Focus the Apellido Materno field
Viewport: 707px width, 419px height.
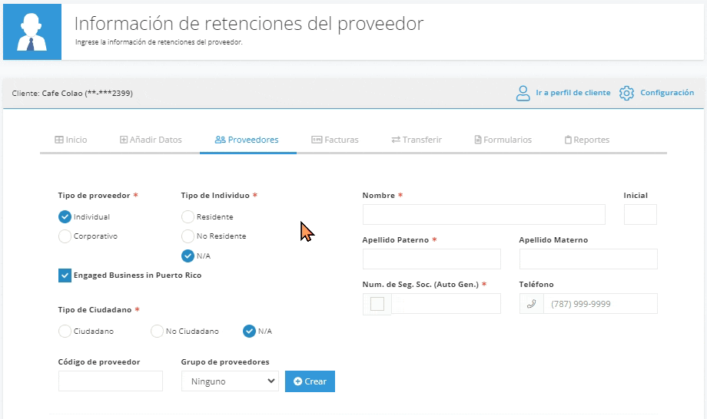pos(589,259)
